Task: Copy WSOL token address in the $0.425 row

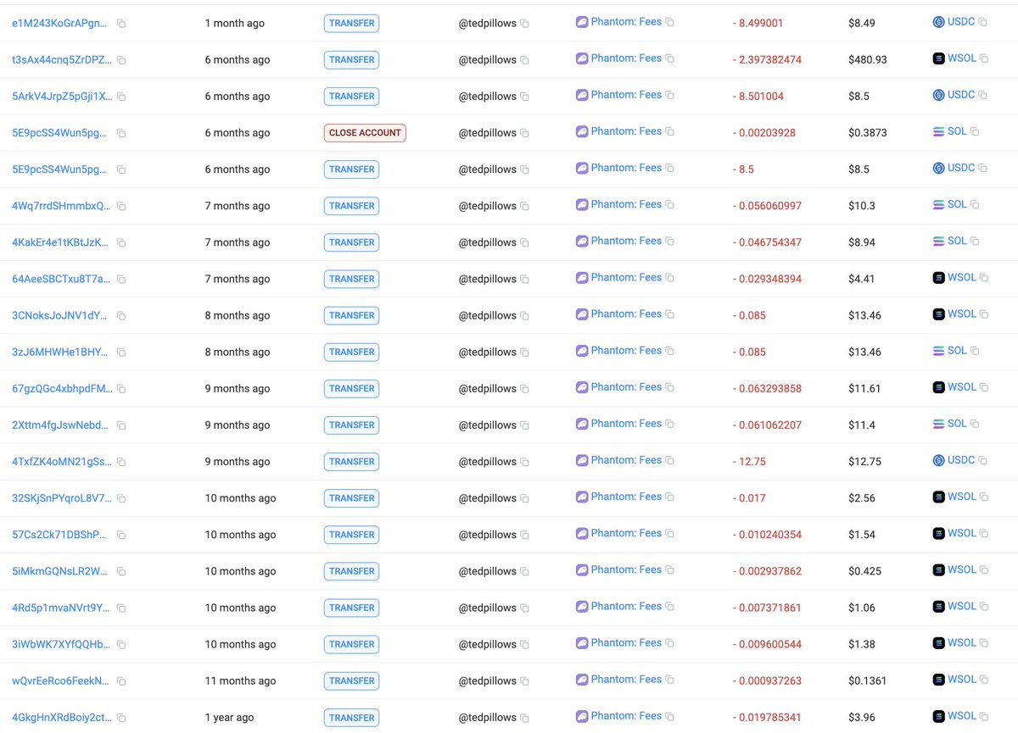Action: (984, 570)
